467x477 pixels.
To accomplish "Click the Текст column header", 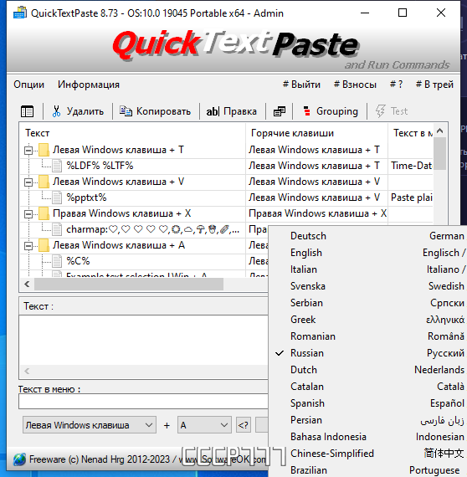I will point(132,133).
